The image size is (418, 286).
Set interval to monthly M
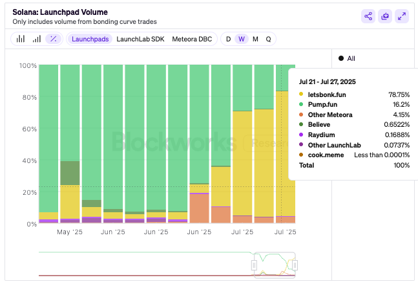pyautogui.click(x=255, y=39)
